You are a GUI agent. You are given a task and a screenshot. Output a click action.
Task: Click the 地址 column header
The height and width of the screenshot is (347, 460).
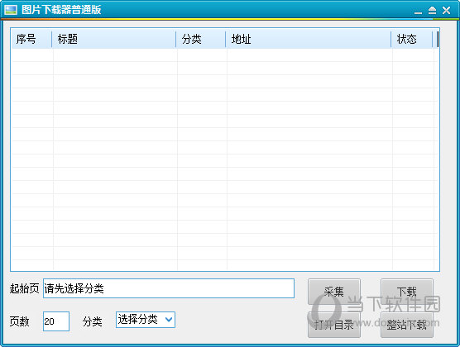click(x=309, y=39)
